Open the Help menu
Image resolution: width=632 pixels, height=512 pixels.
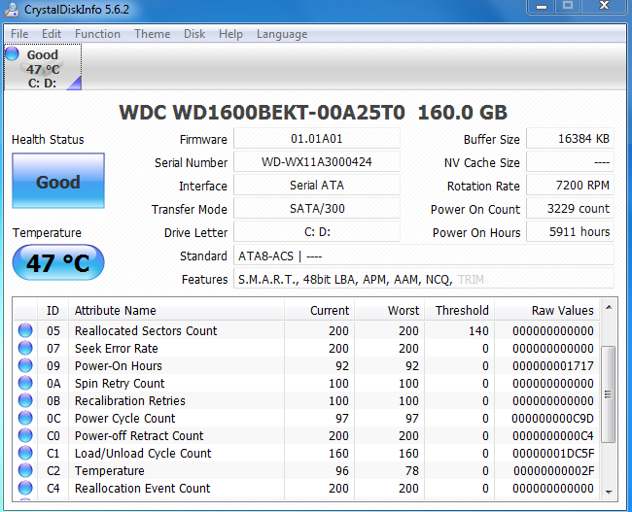pyautogui.click(x=230, y=34)
